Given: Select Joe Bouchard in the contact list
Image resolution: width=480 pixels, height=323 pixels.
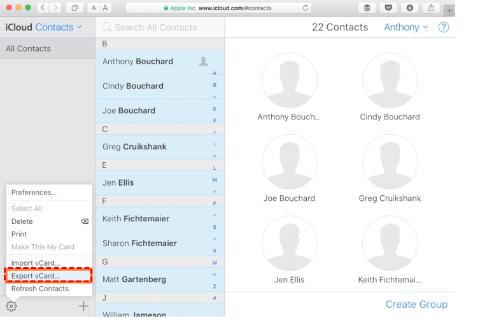Looking at the screenshot, I should (160, 111).
